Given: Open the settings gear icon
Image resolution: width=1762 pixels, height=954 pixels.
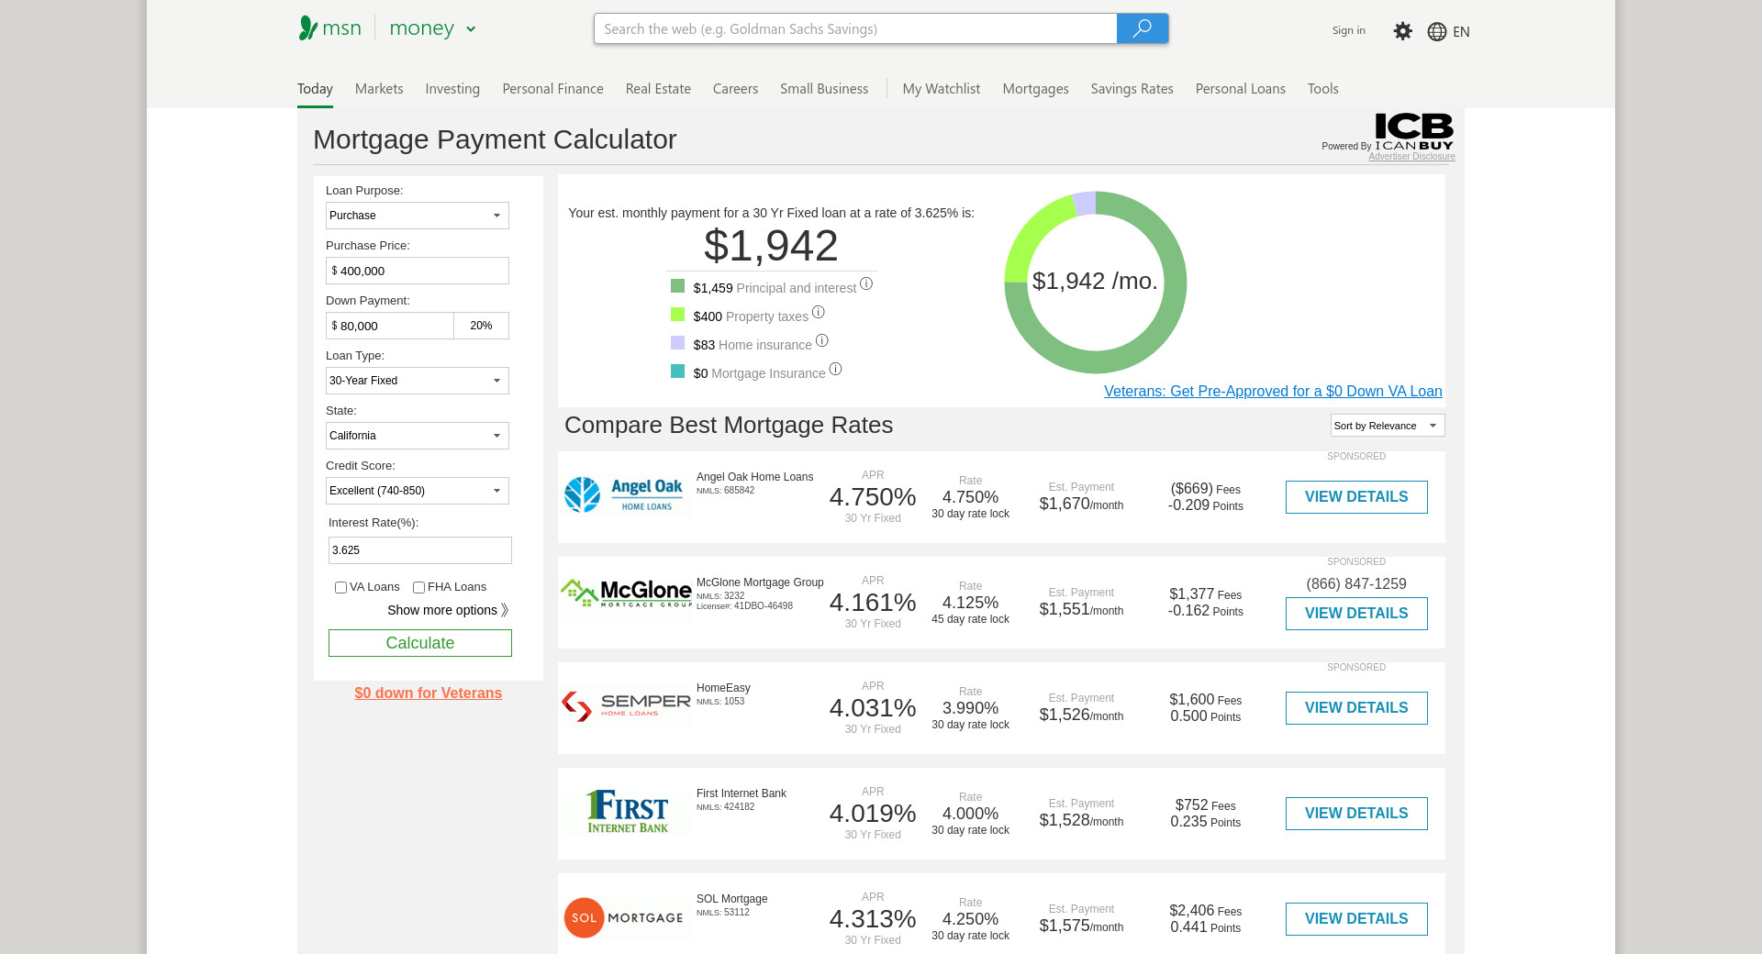Looking at the screenshot, I should click(1402, 31).
